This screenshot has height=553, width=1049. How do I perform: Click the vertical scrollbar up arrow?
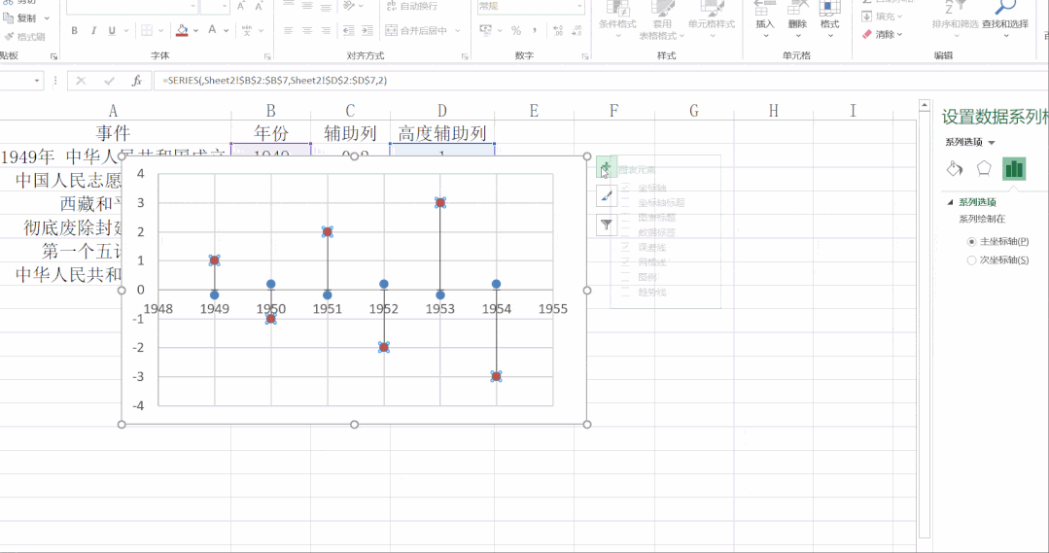pos(925,105)
